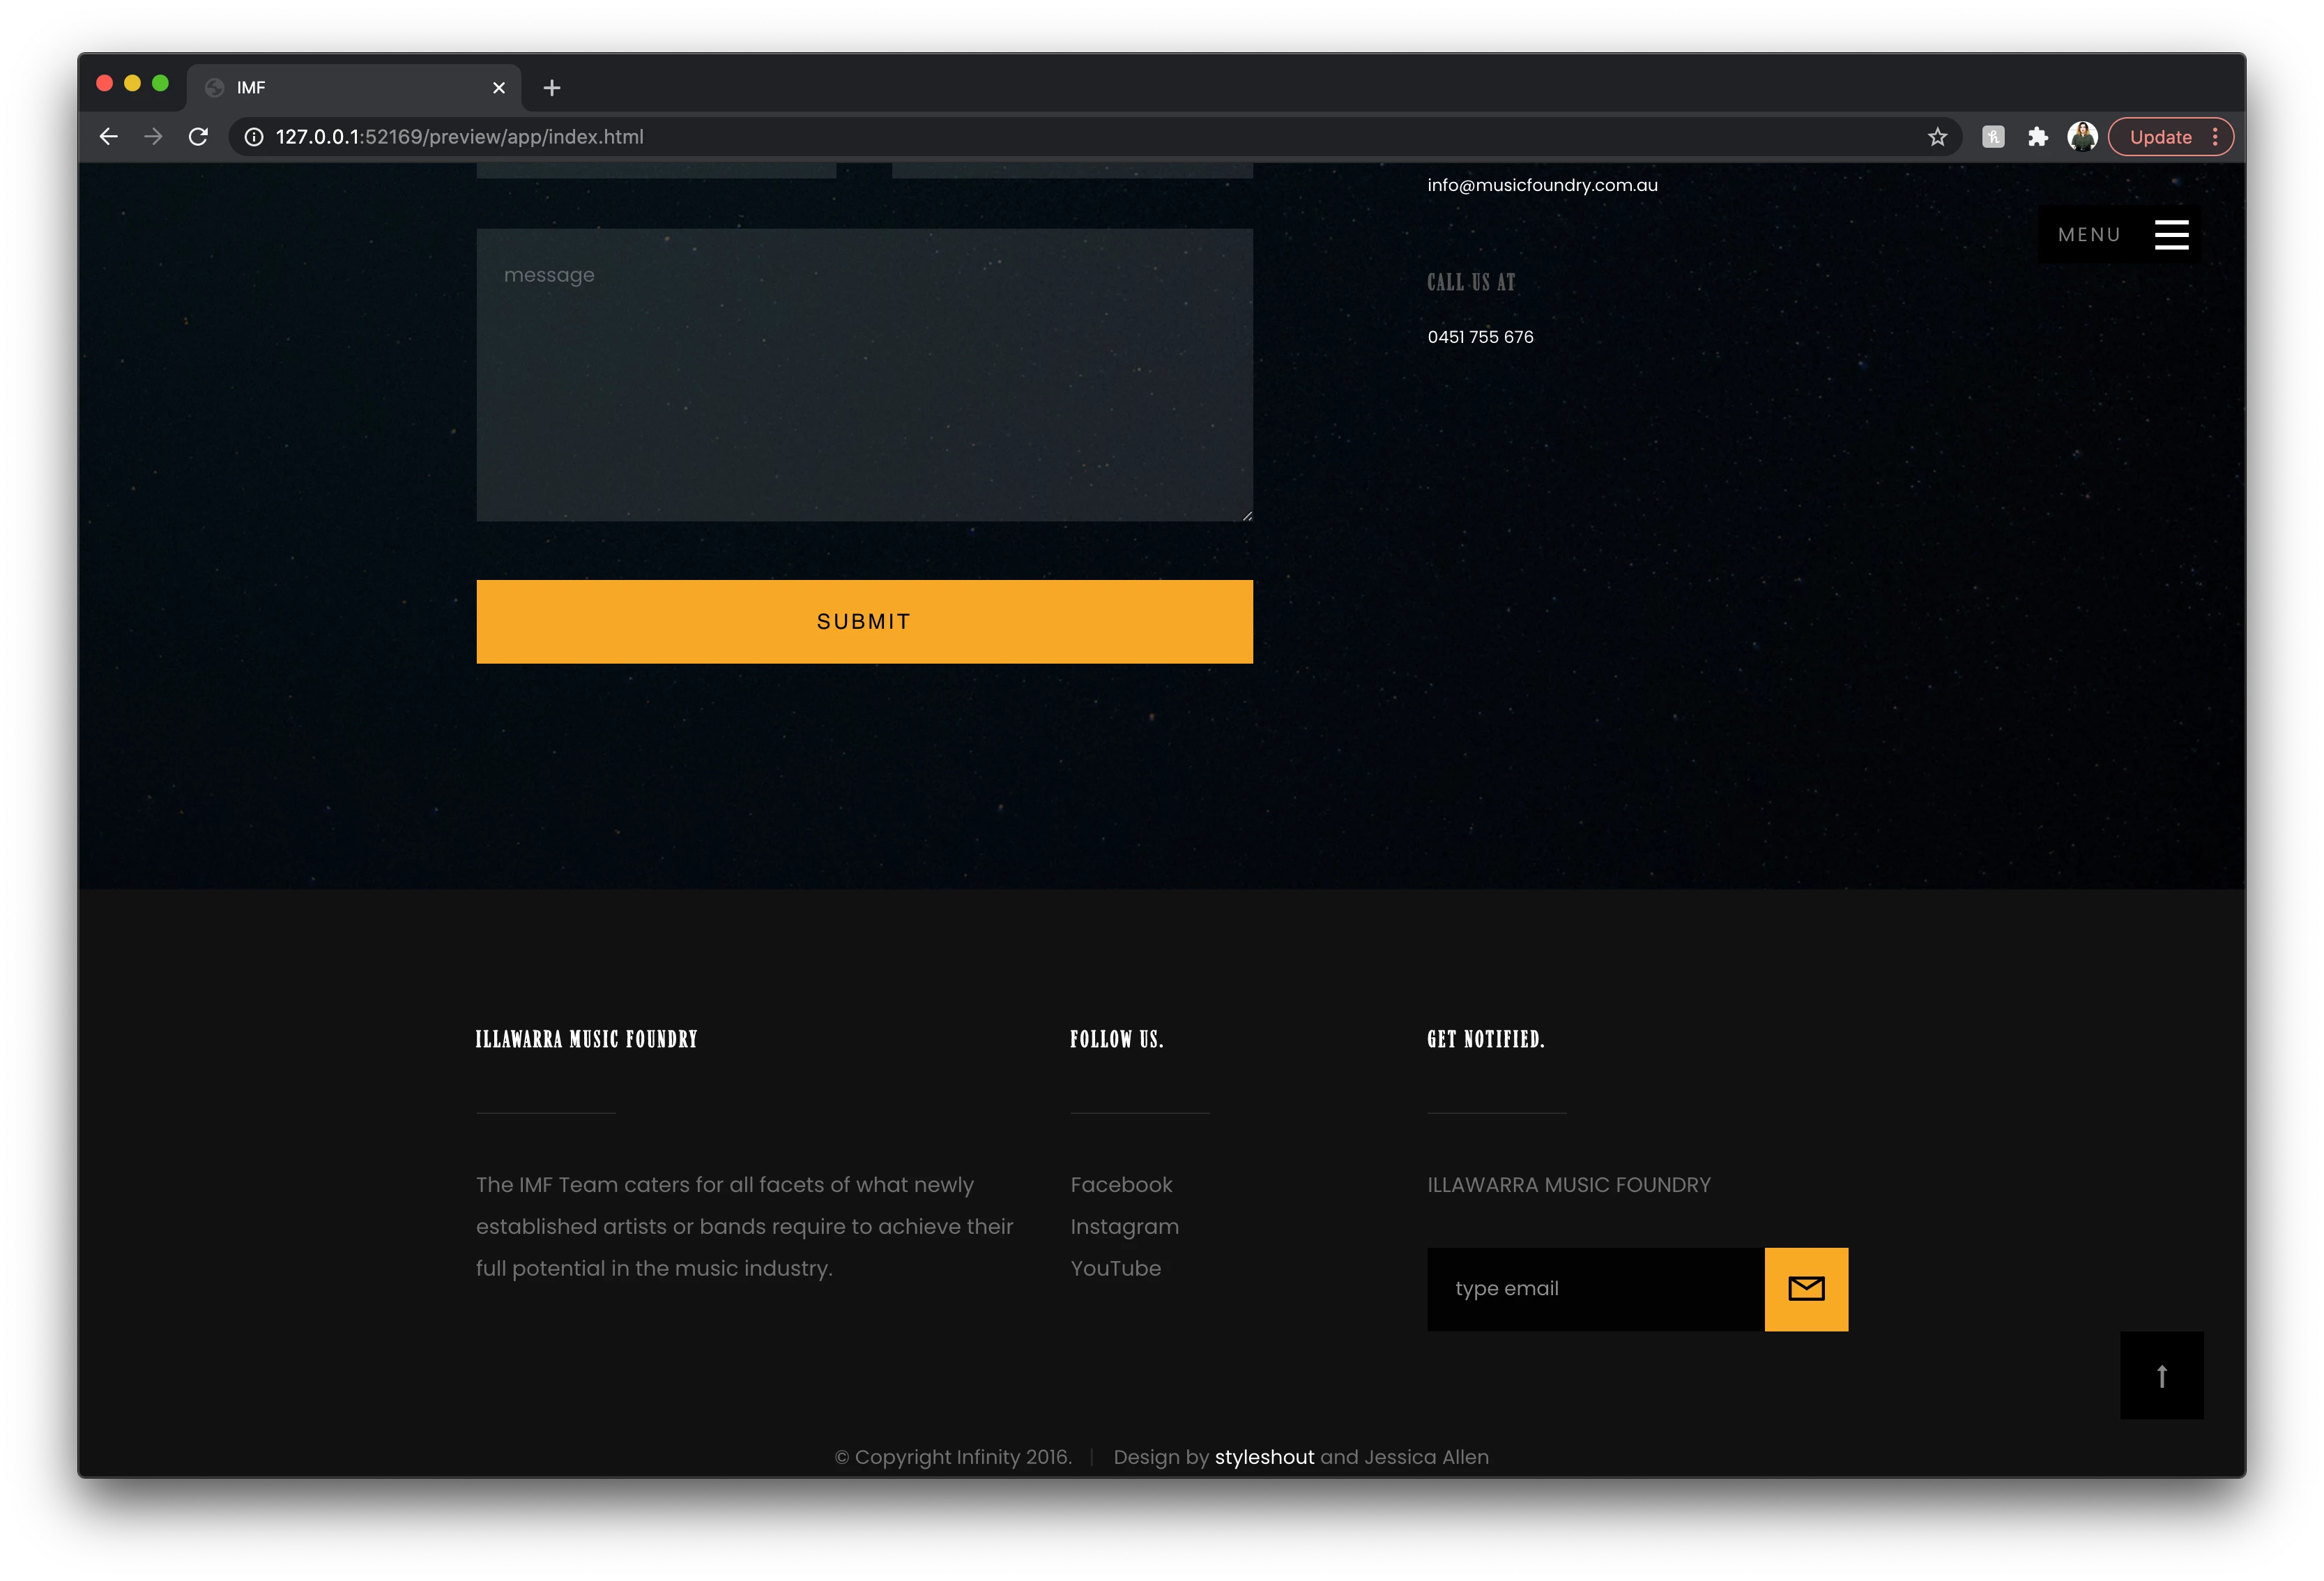Focus the type email field
The height and width of the screenshot is (1581, 2324).
(1595, 1289)
